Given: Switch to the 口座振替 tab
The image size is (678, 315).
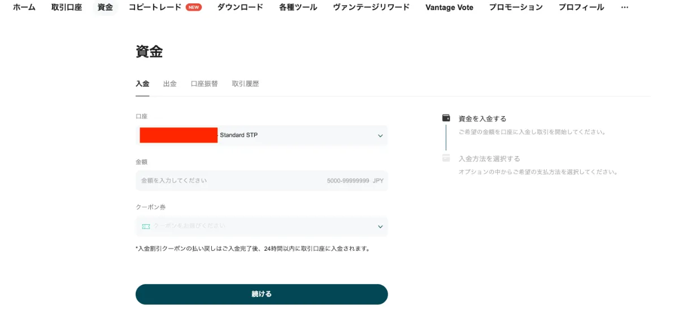Looking at the screenshot, I should click(204, 83).
